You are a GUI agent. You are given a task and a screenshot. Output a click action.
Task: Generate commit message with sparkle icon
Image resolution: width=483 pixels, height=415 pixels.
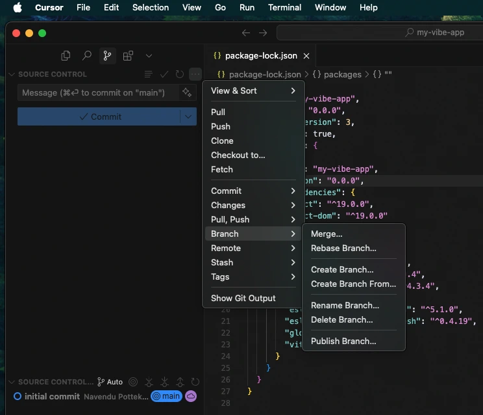click(187, 92)
